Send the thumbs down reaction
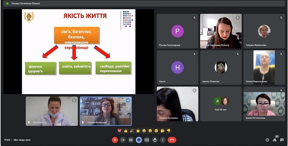Screen dimensions: 288x146 click(168, 131)
